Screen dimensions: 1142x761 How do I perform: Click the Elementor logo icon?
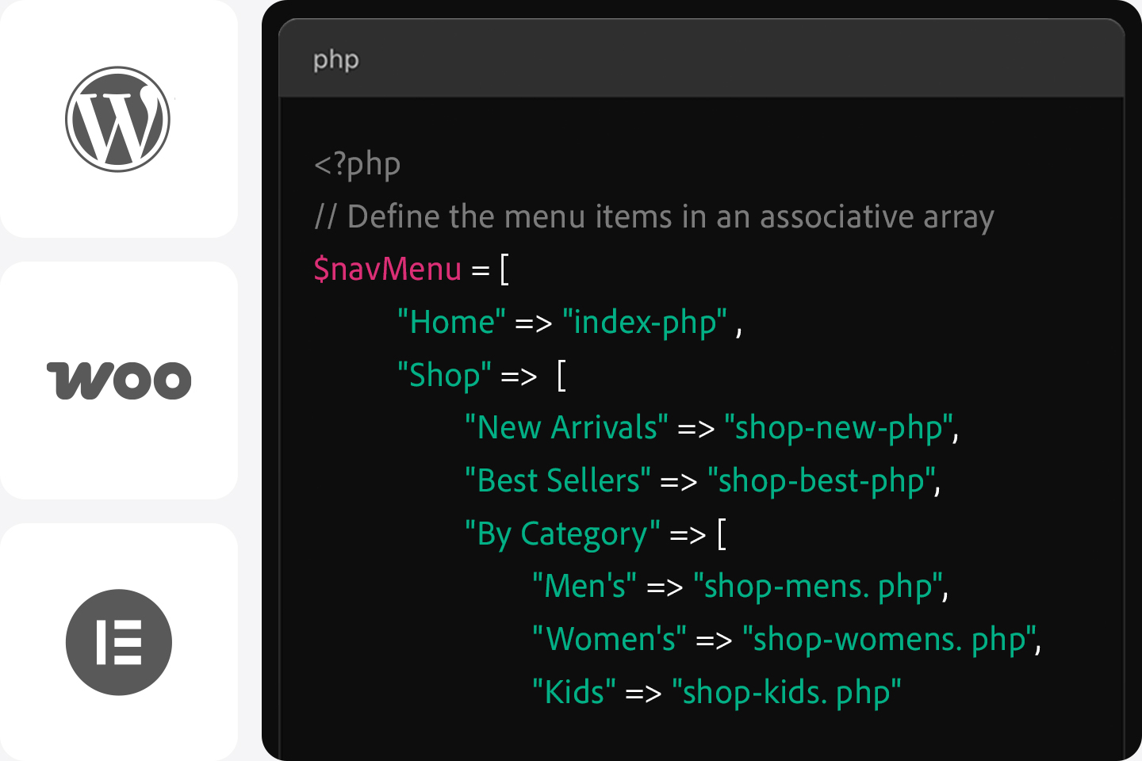(x=119, y=642)
